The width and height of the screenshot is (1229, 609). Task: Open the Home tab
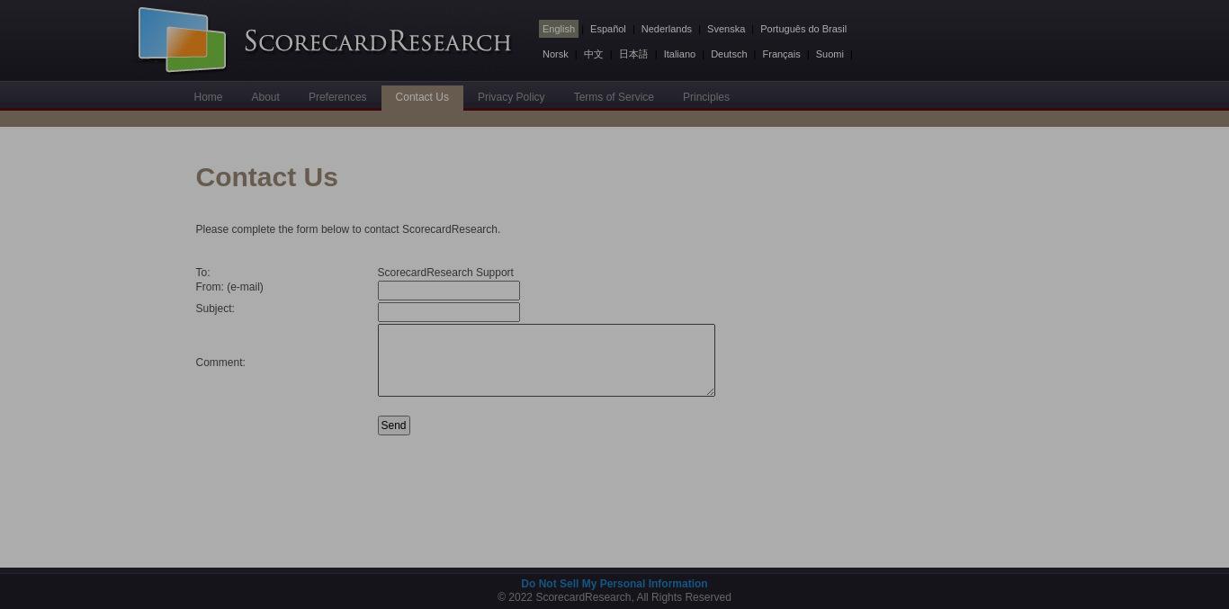click(x=208, y=97)
